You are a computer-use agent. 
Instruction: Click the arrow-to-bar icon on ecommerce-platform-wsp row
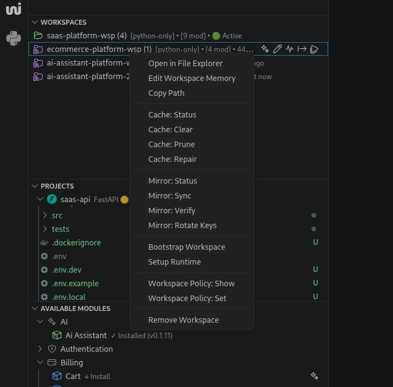click(302, 49)
